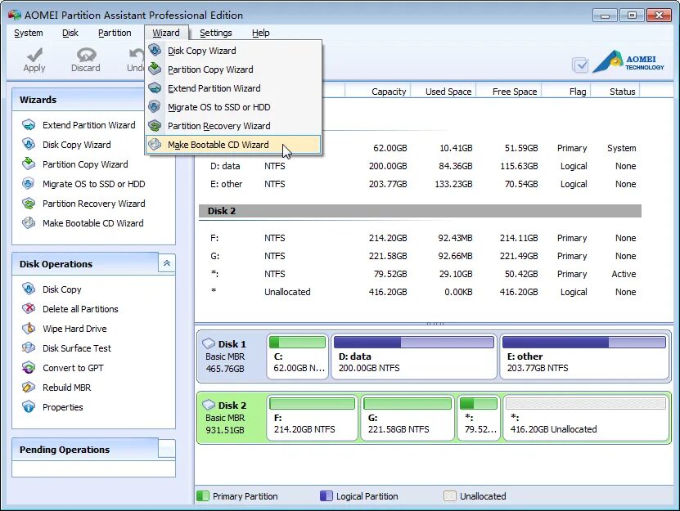Select the F: 214.20GB block in disk map
The image size is (680, 511).
[x=313, y=417]
